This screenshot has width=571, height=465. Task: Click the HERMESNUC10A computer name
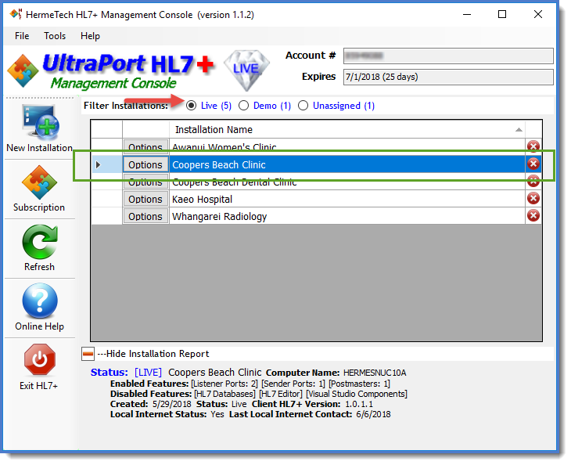tap(375, 373)
